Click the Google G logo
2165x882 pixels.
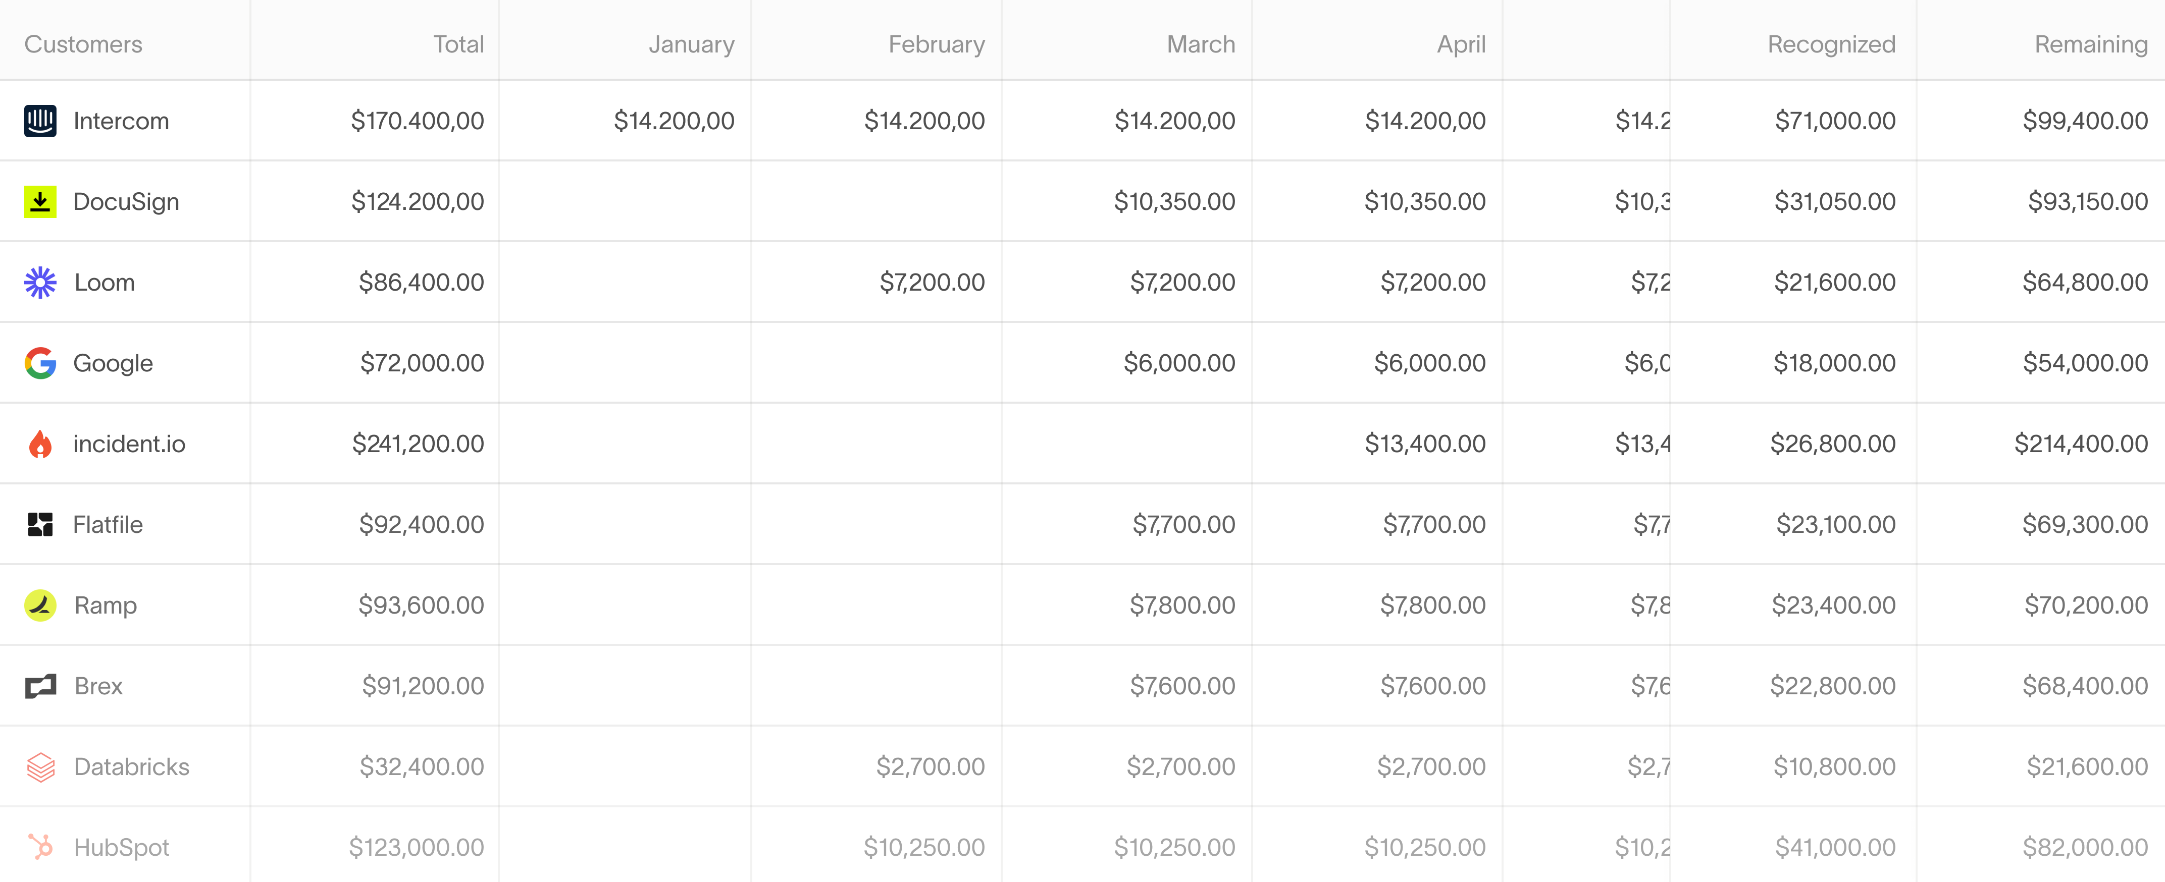40,363
